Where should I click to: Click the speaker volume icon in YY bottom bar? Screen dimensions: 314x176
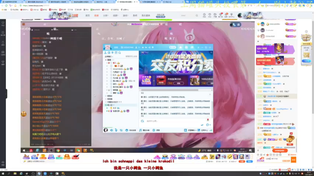pos(111,130)
